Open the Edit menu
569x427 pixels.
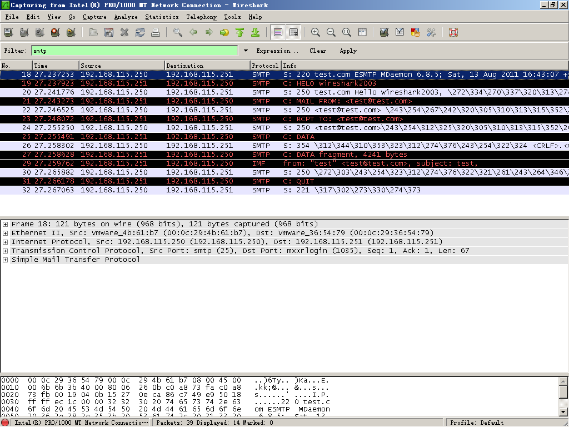click(x=33, y=17)
